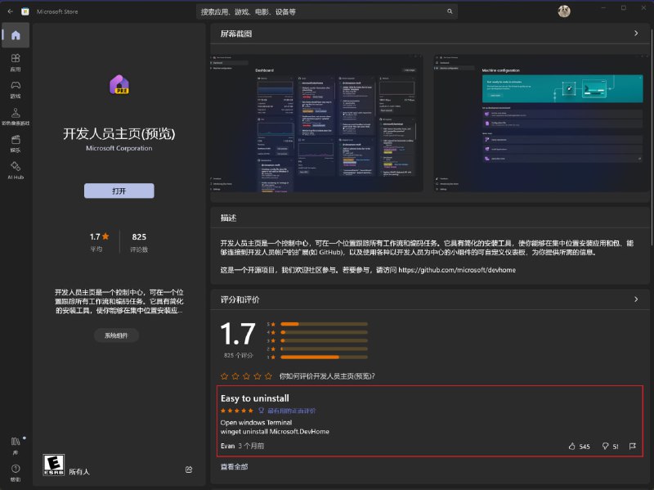The image size is (654, 490).
Task: Expand ratings and reviews (评分和评价) chevron
Action: (636, 299)
